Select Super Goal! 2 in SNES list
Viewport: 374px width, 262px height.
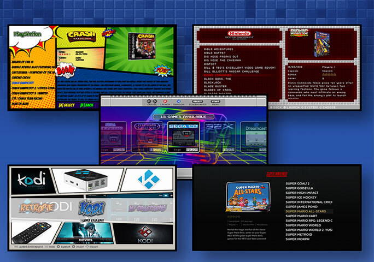297,183
